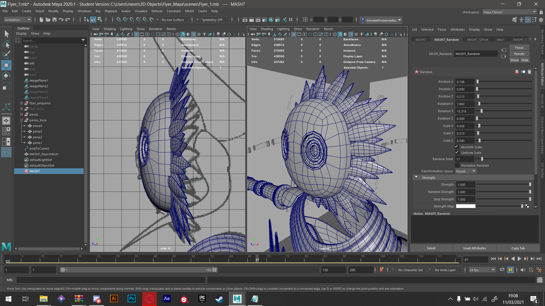Viewport: 545px width, 306px height.
Task: Open the MASH menu
Action: pos(189,11)
